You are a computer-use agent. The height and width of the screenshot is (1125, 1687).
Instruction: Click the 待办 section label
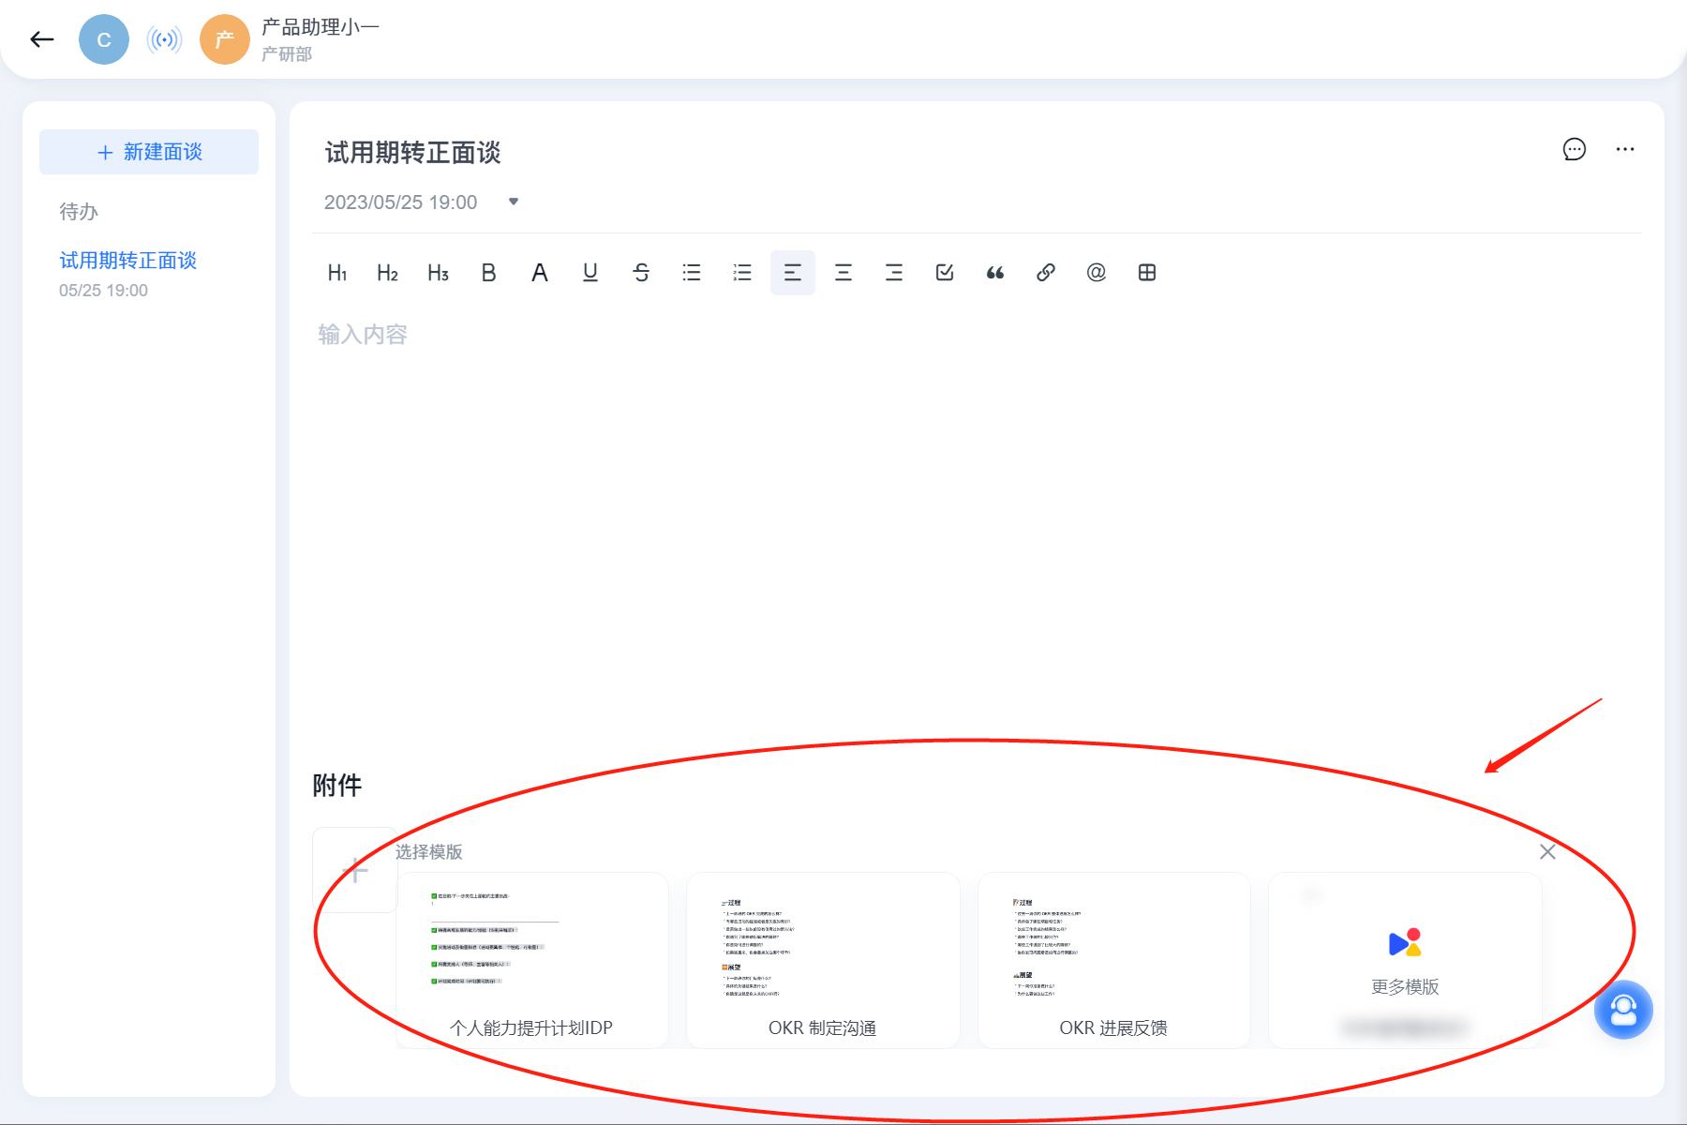click(79, 212)
